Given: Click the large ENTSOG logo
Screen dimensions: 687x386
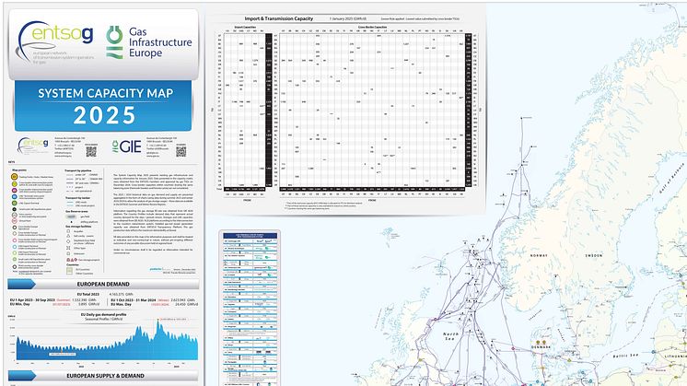Looking at the screenshot, I should click(58, 40).
